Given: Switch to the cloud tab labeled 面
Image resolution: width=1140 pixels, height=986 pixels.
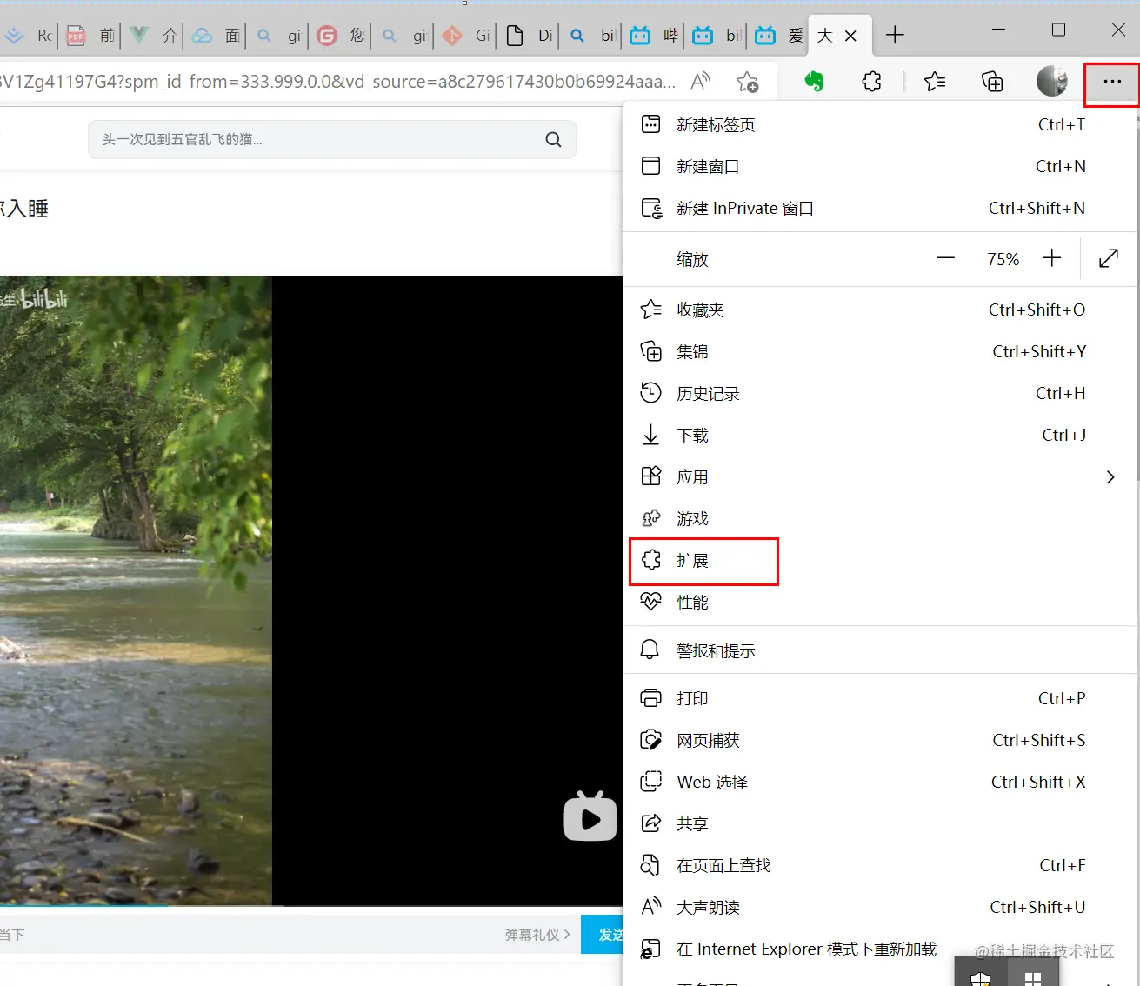Looking at the screenshot, I should pos(216,36).
